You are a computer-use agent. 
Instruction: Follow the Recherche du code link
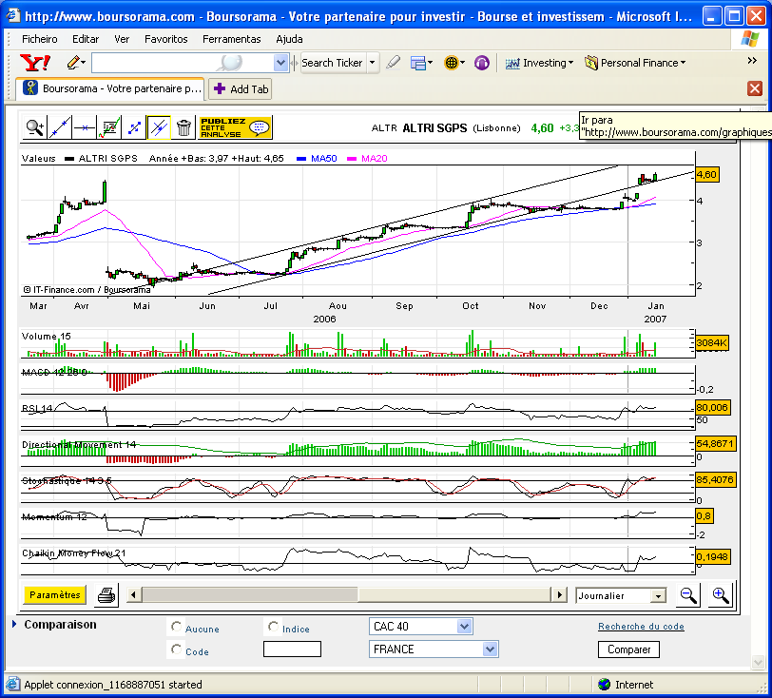click(641, 627)
